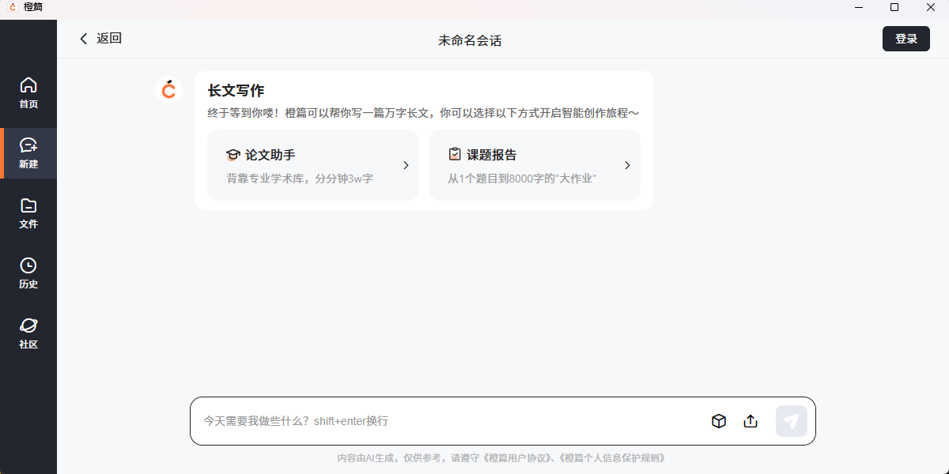
Task: Click the orange 橙篇 assistant avatar
Action: (x=168, y=90)
